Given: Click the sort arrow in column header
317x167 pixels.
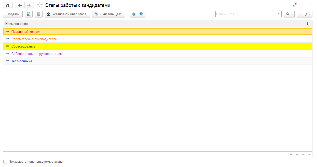Looking at the screenshot, I should [307, 24].
